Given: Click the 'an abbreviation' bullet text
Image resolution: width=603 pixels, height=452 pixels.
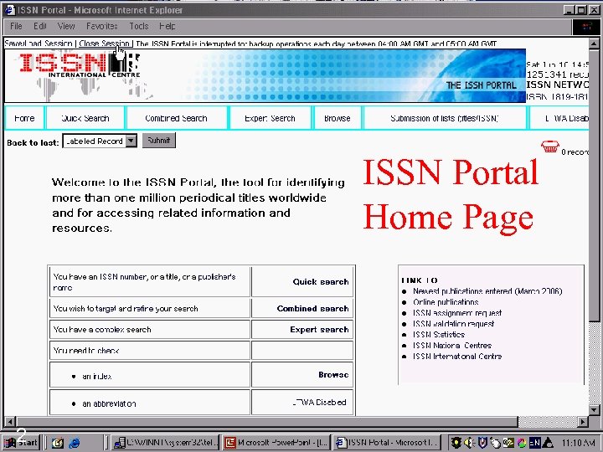Looking at the screenshot, I should pyautogui.click(x=109, y=404).
